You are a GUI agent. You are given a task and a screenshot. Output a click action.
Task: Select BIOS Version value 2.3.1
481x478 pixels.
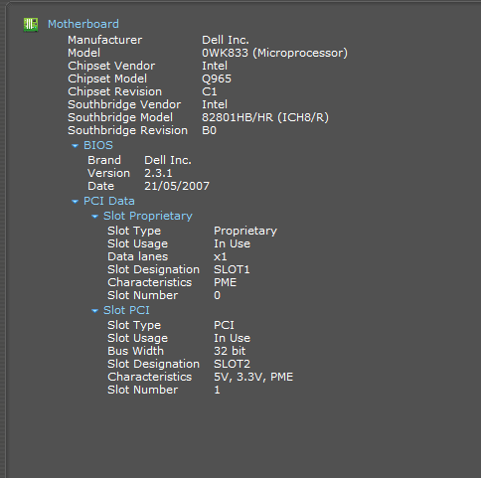(158, 173)
